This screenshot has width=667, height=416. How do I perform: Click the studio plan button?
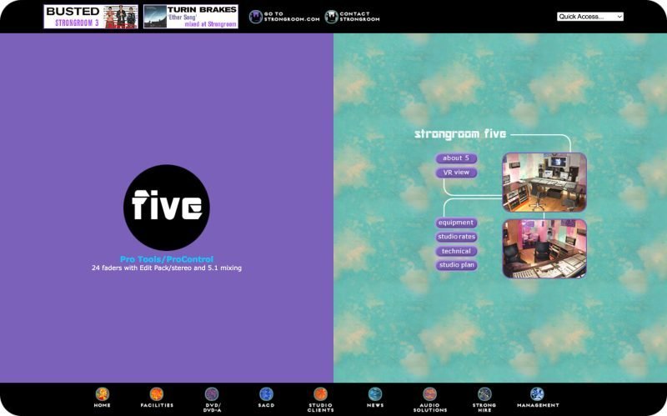[456, 265]
